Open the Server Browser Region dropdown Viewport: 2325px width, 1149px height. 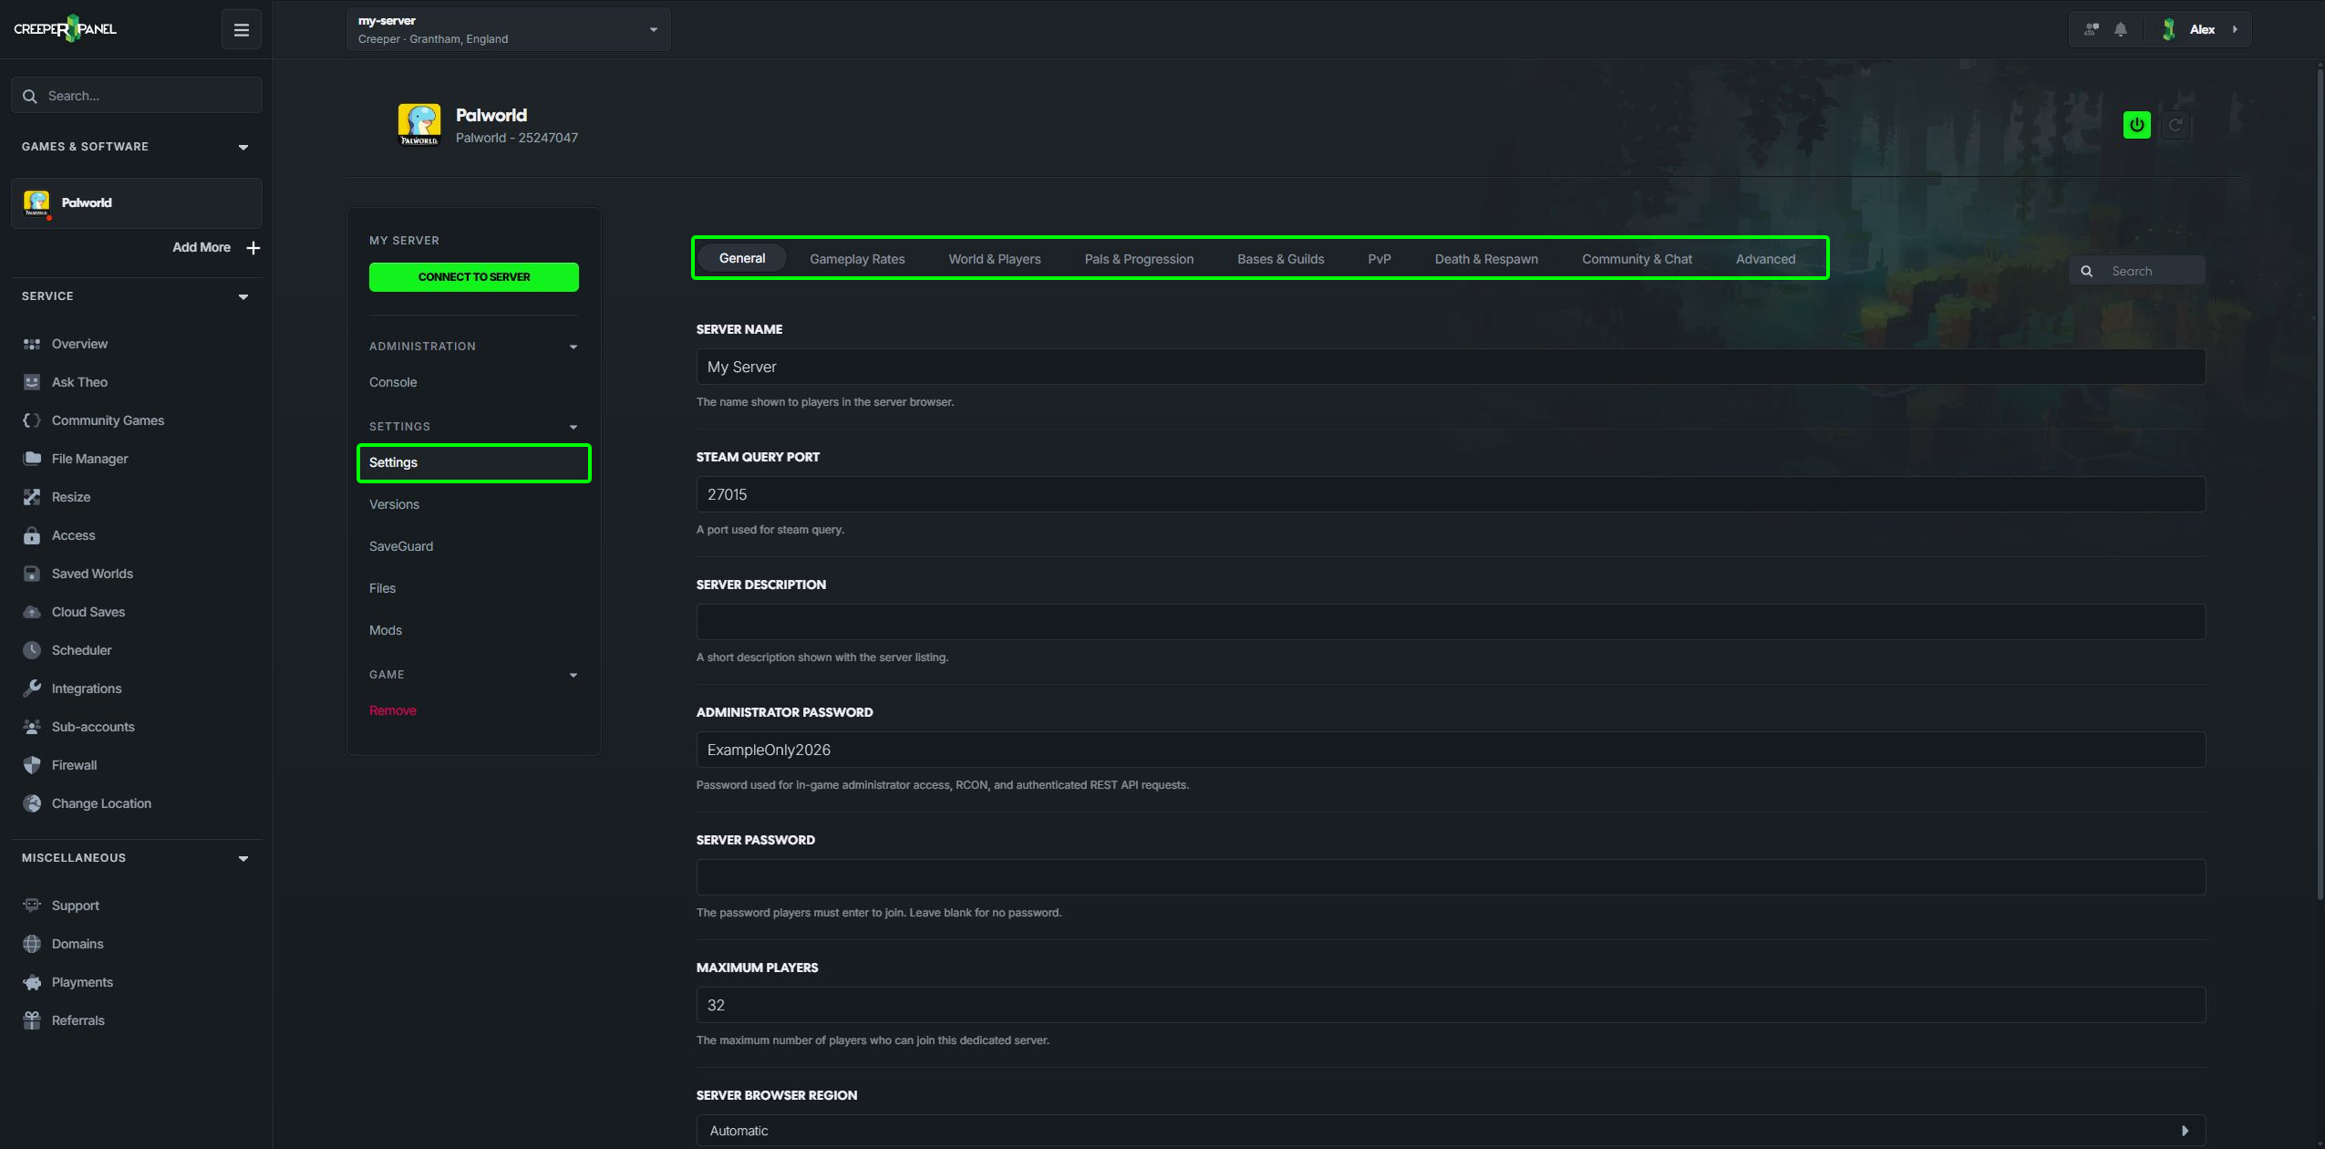point(1451,1131)
